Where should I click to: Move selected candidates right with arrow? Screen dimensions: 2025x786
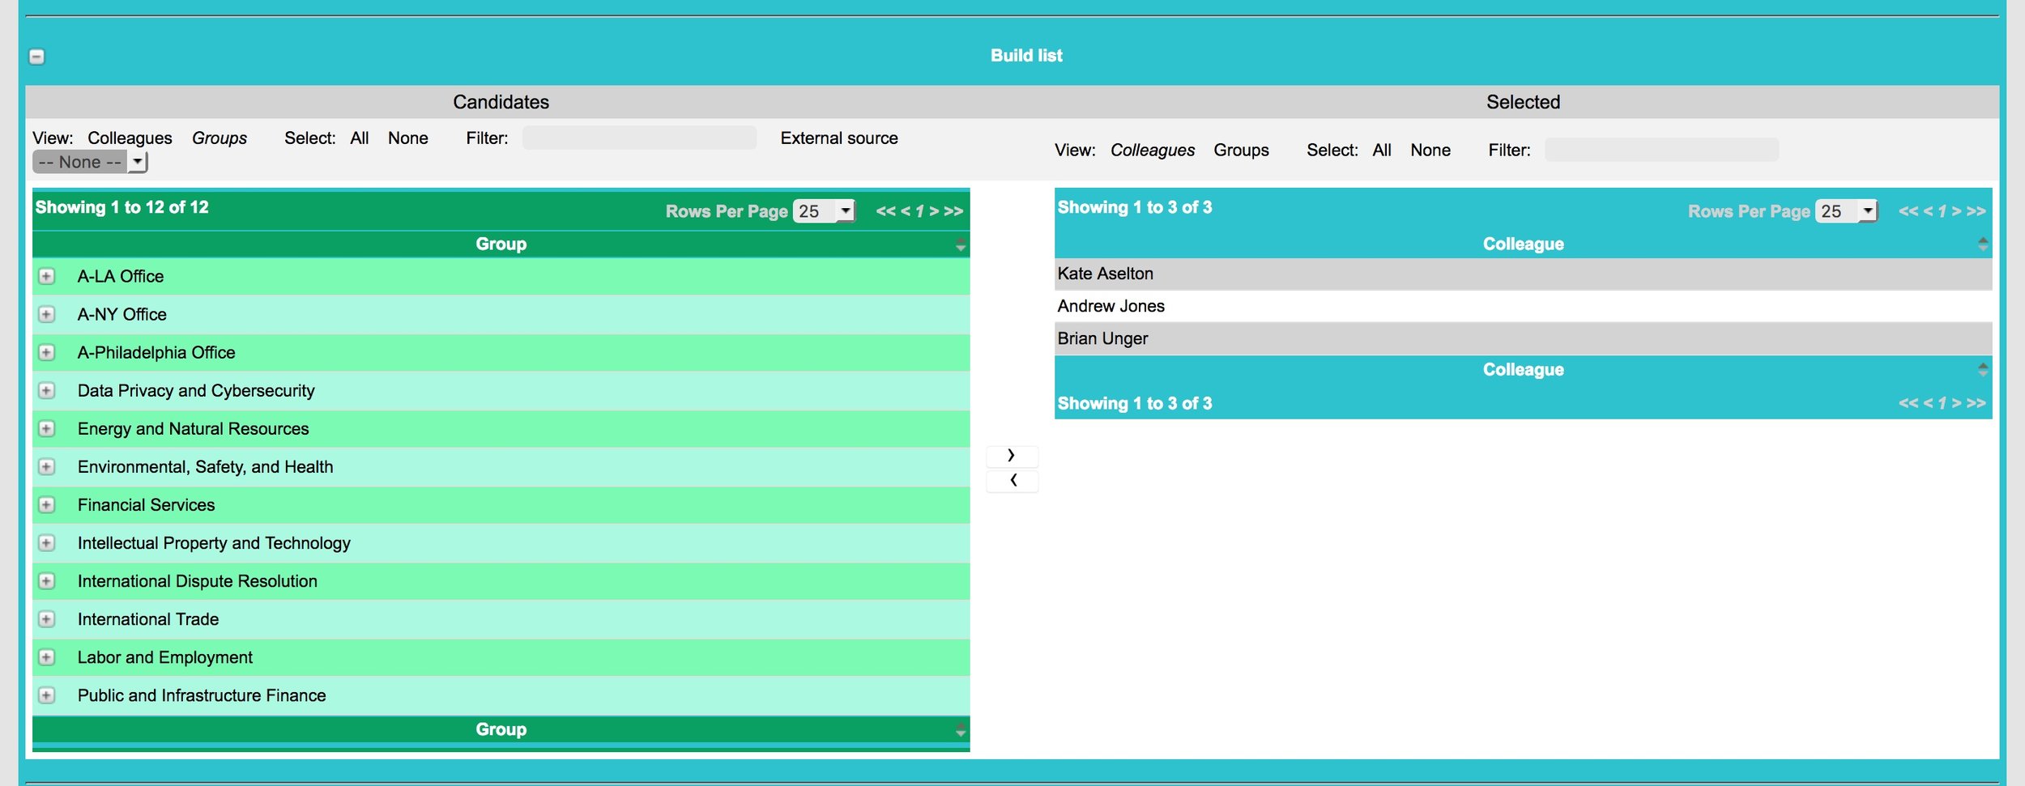click(1012, 456)
